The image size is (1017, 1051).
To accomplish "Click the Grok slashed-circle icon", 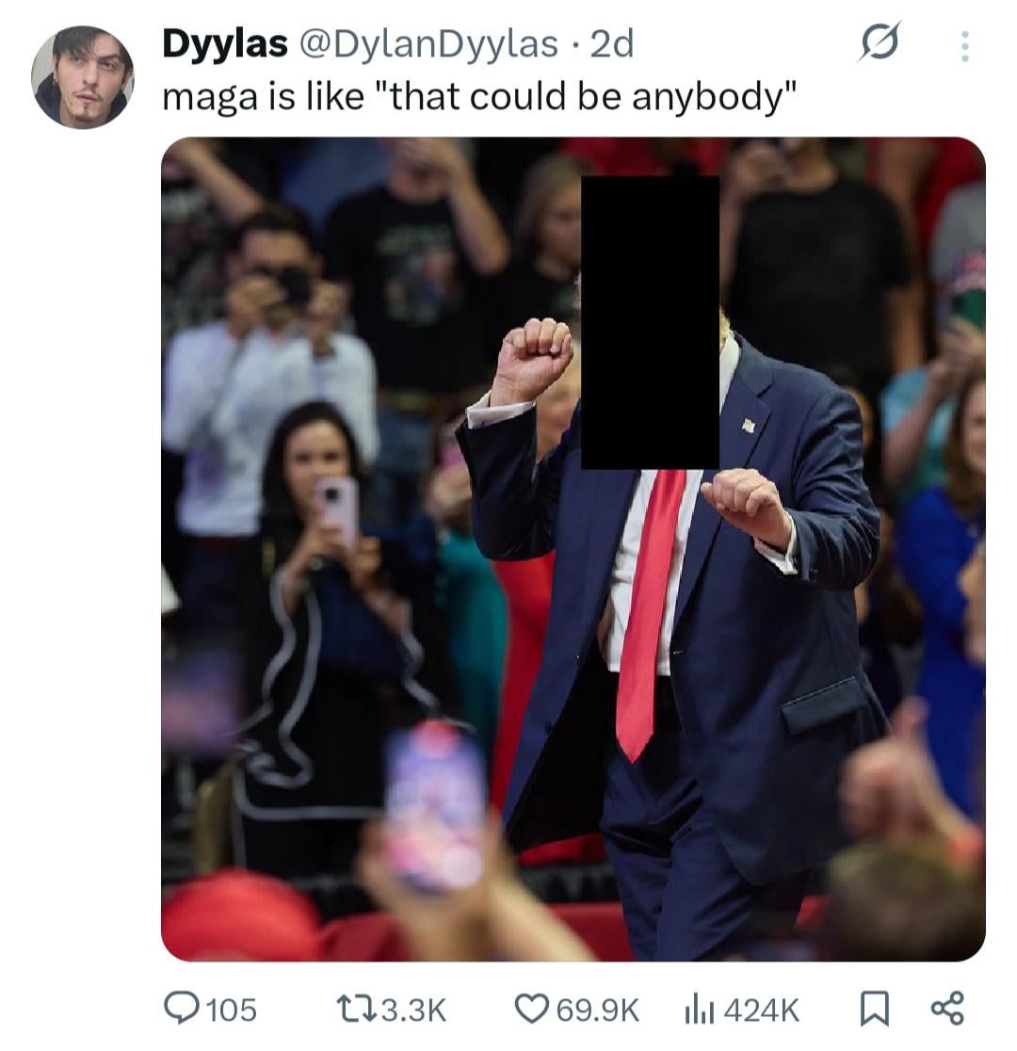I will (879, 41).
